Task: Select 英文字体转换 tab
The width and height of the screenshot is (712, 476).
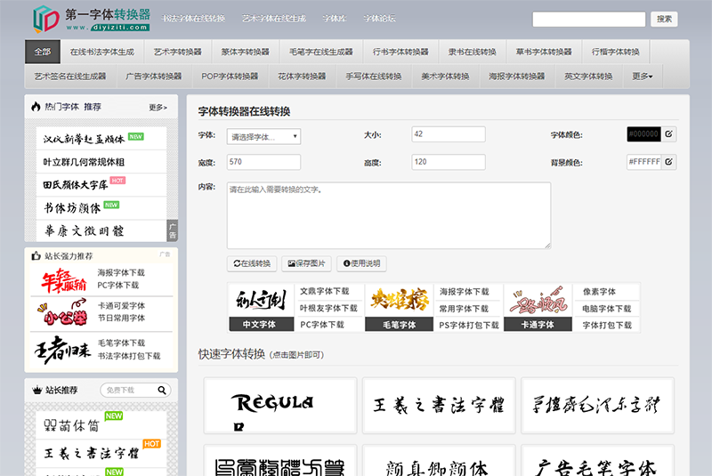Action: click(x=588, y=77)
